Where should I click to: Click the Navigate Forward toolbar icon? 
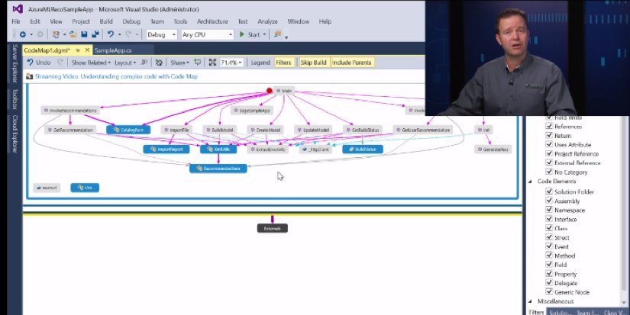(x=40, y=34)
